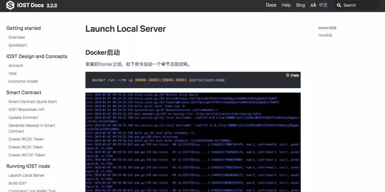Screen dimensions: 385x192
Task: Click the terminal output screenshot
Action: [x=193, y=142]
